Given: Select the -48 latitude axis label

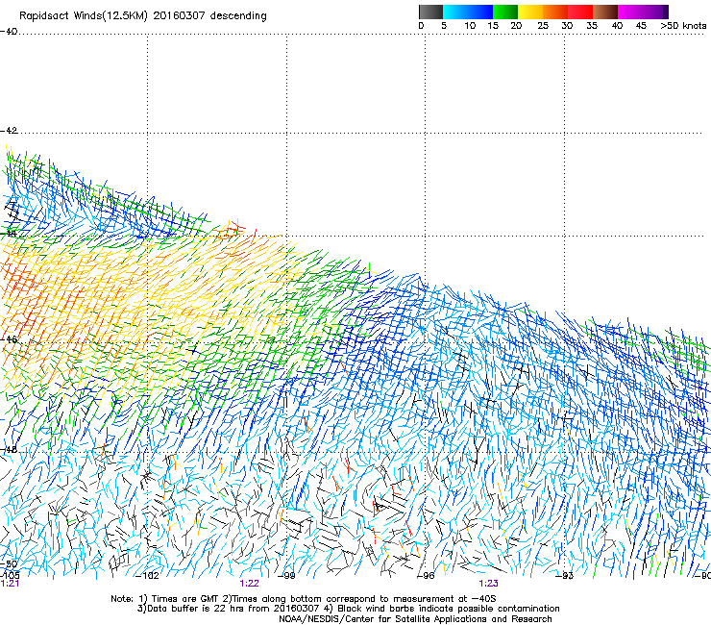Looking at the screenshot, I should pyautogui.click(x=9, y=449).
